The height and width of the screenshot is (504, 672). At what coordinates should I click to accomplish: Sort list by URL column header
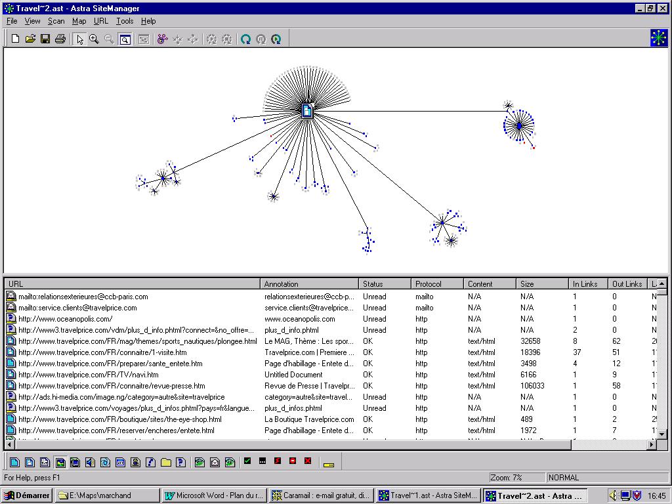coord(133,283)
